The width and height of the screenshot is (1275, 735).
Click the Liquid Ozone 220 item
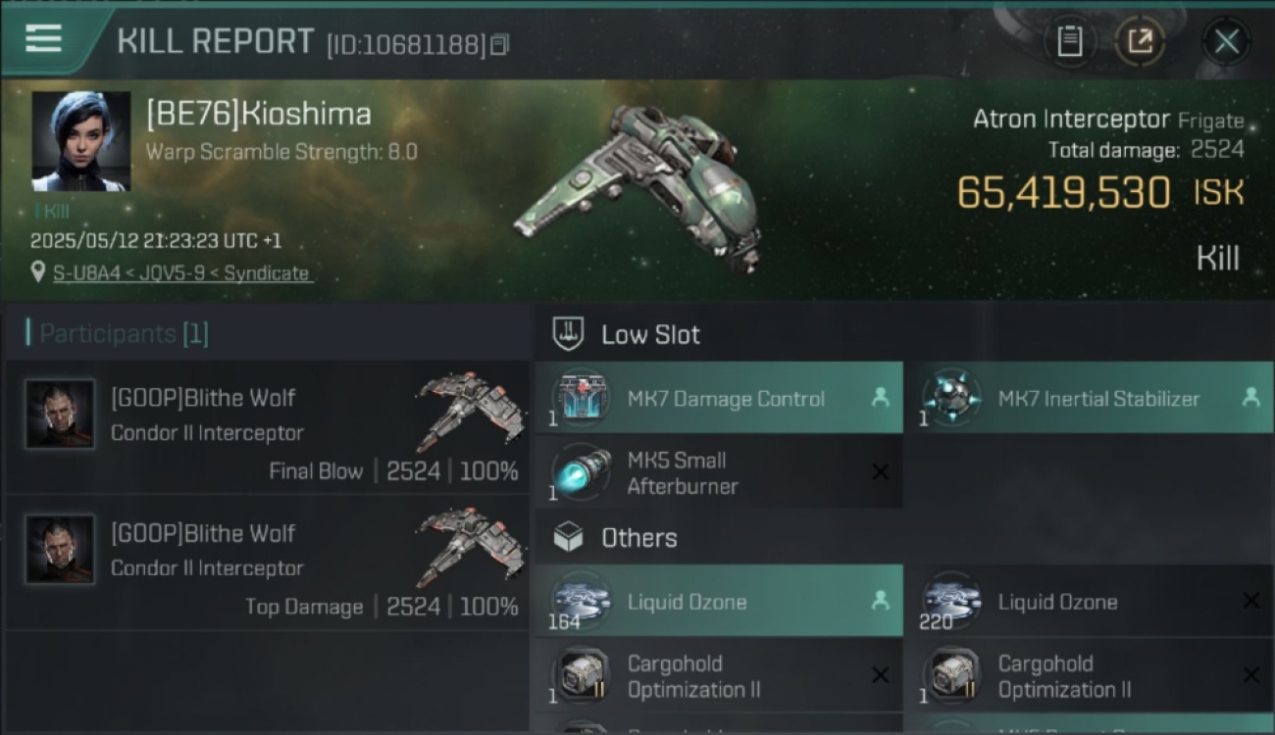click(1090, 602)
